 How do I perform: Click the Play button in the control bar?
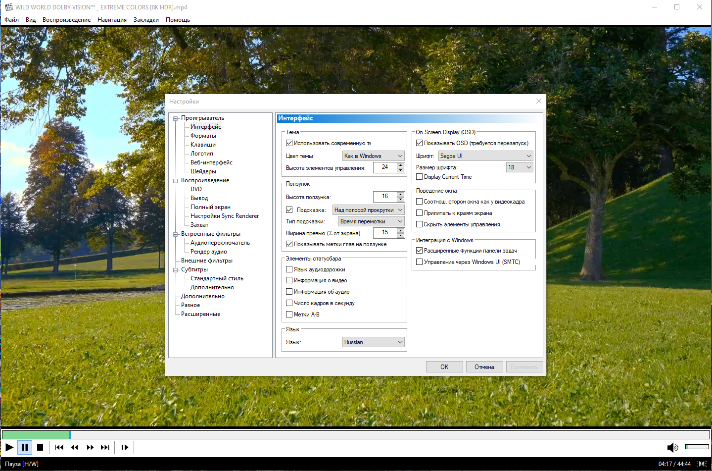(9, 447)
